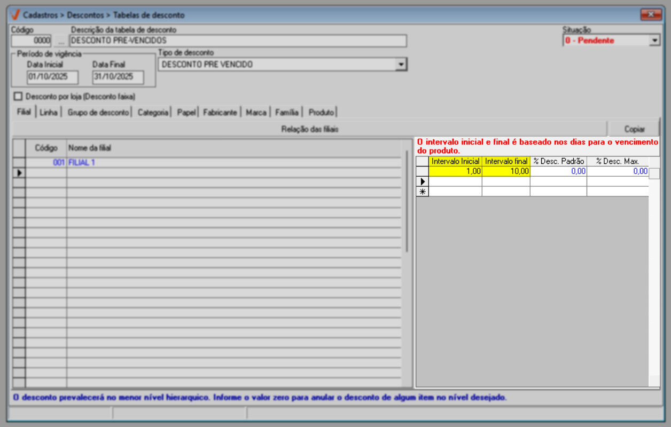Click the Copiar button
This screenshot has width=671, height=427.
click(x=634, y=129)
